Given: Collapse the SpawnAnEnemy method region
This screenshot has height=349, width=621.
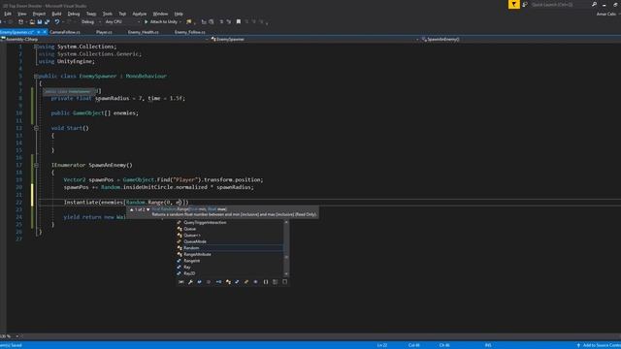Looking at the screenshot, I should click(x=36, y=165).
